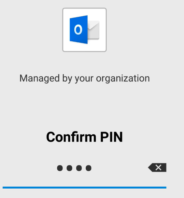Click the blue O on Outlook logo

click(x=78, y=30)
